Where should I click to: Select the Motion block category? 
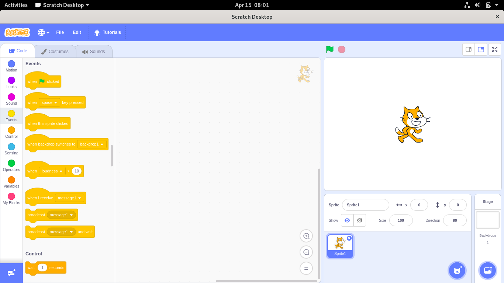tap(11, 66)
